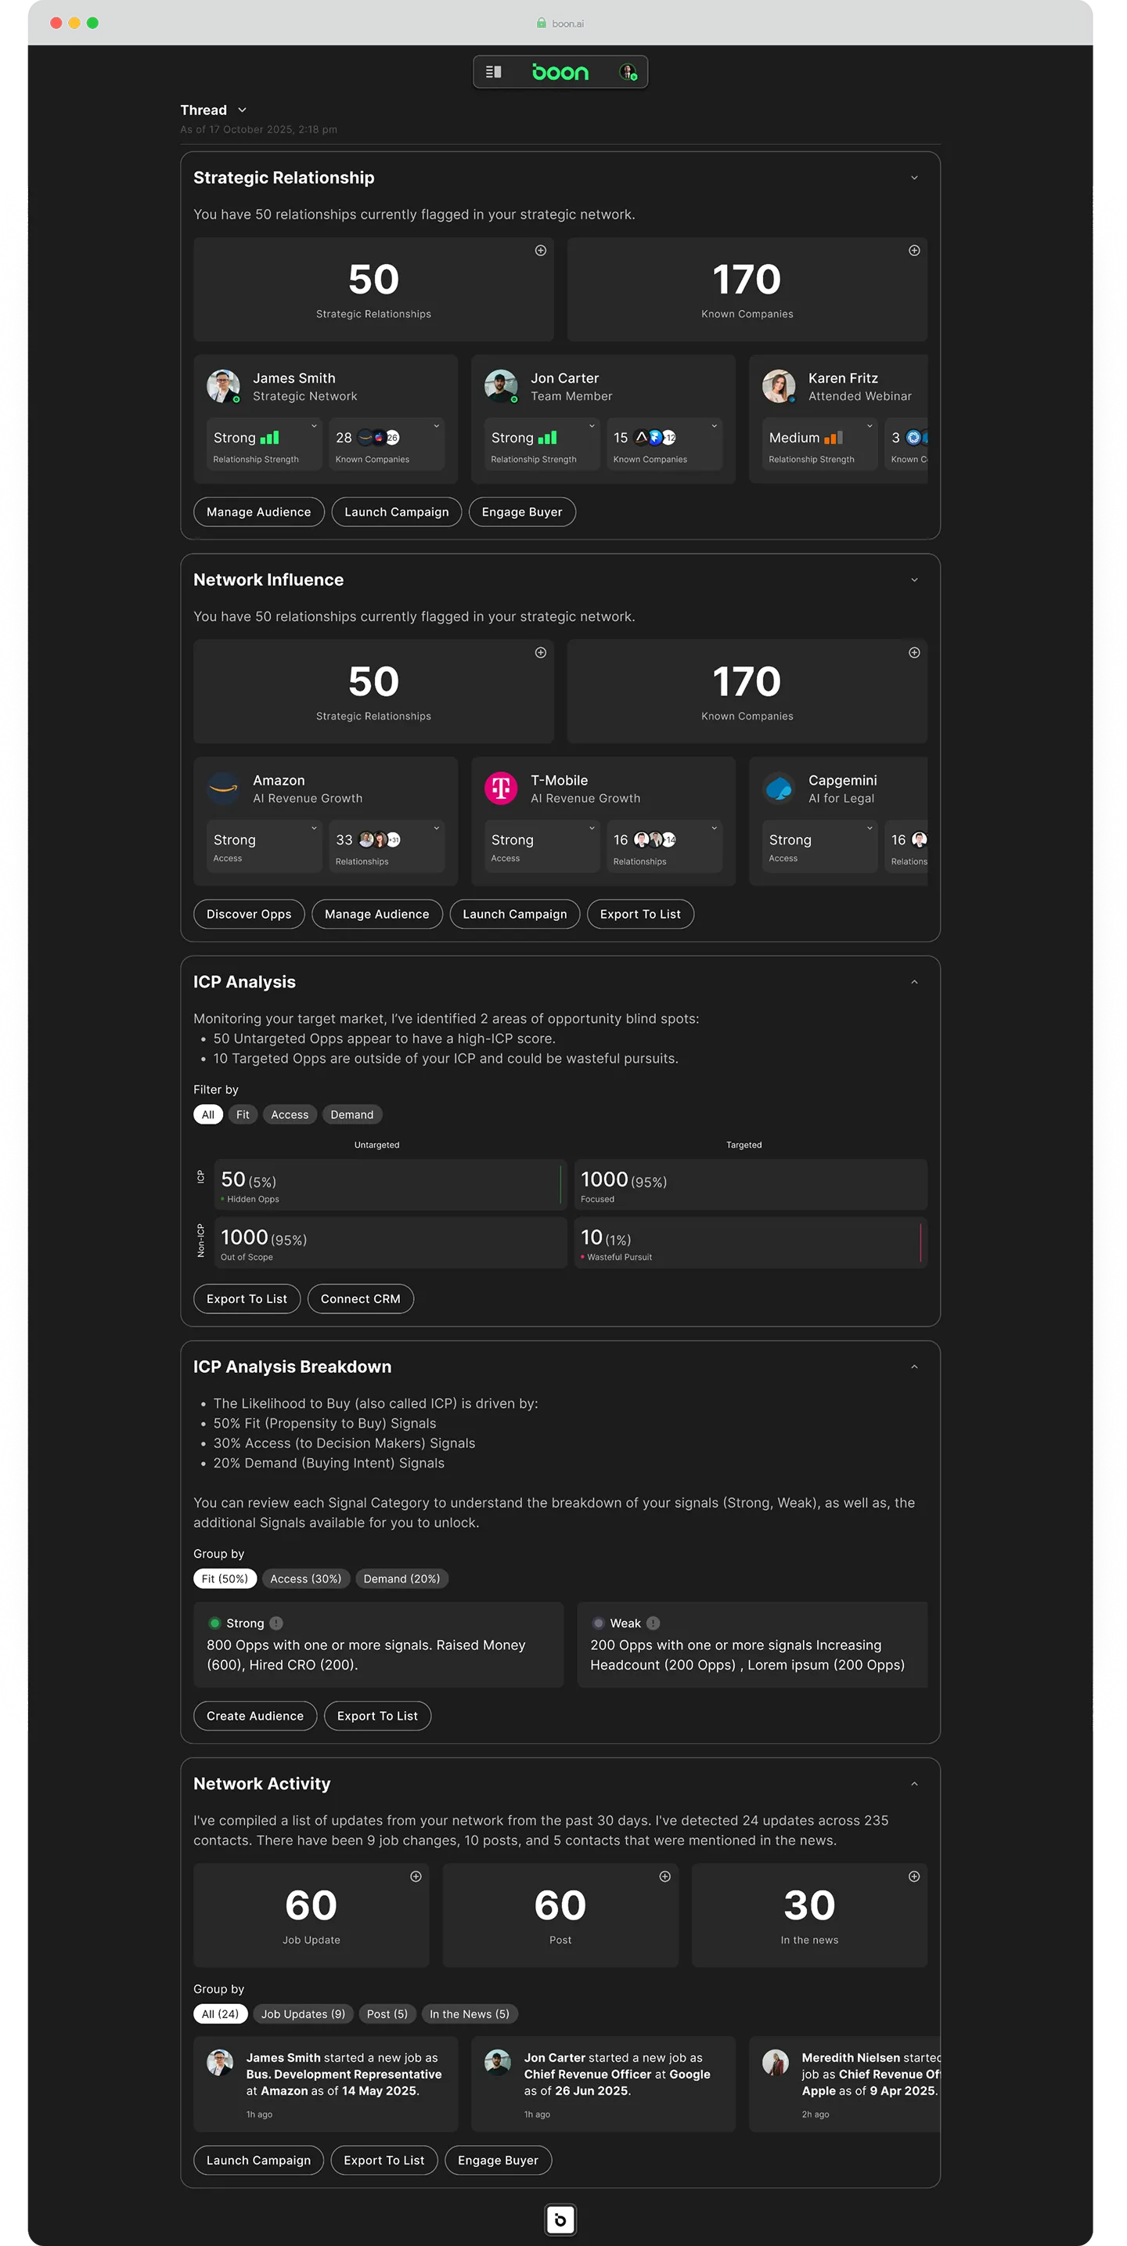Viewport: 1127px width, 2246px height.
Task: Click Export To List in ICP Analysis Breakdown
Action: [x=376, y=1715]
